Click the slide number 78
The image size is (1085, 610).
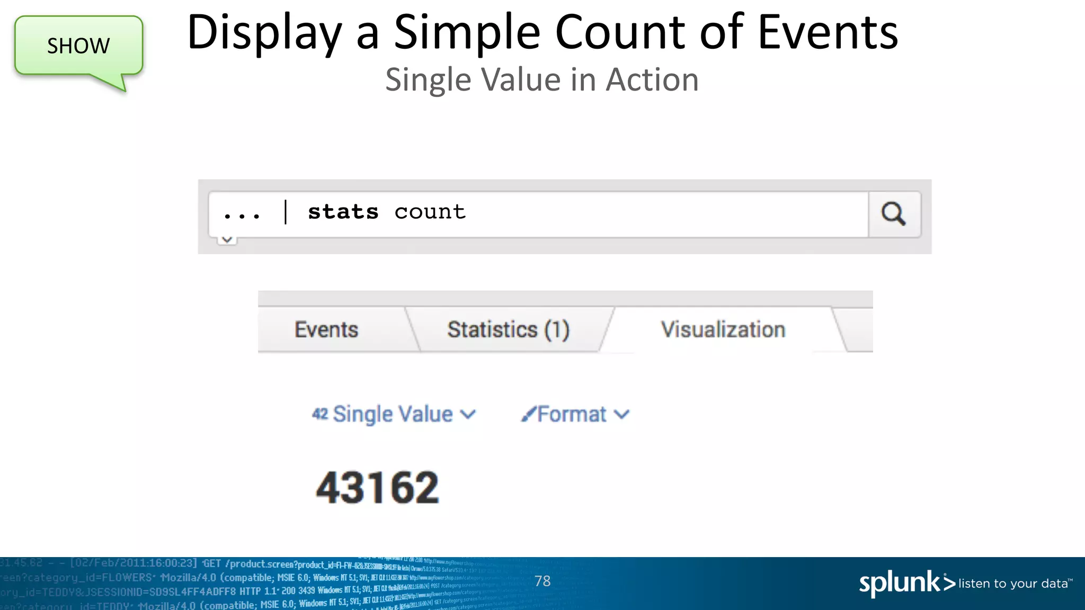coord(542,581)
